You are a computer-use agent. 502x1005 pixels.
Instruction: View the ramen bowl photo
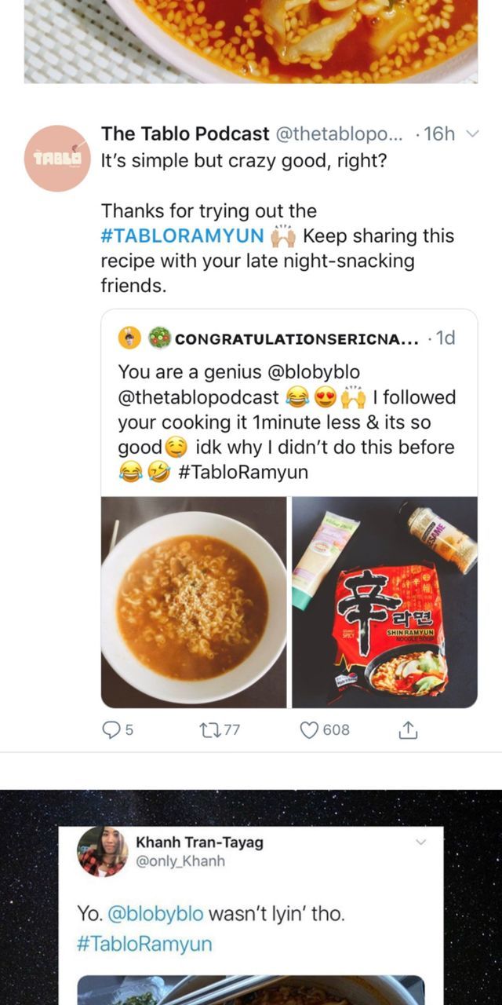pyautogui.click(x=194, y=601)
